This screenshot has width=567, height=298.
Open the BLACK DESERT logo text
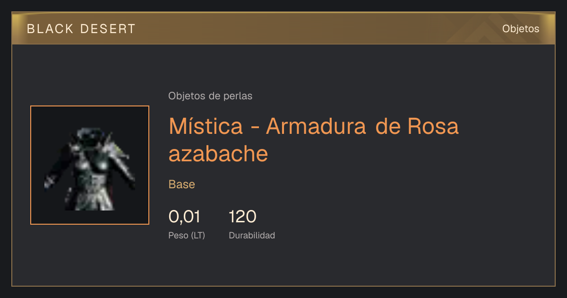pos(81,29)
